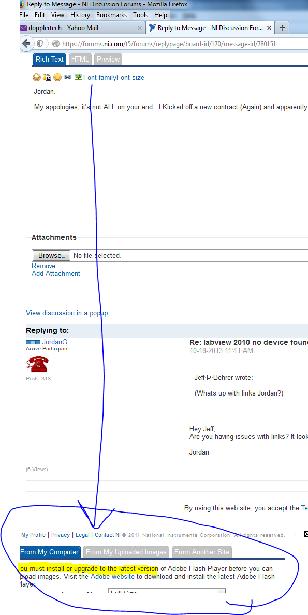
Task: Click the paste clipboard icon in editor toolbar
Action: pos(47,77)
